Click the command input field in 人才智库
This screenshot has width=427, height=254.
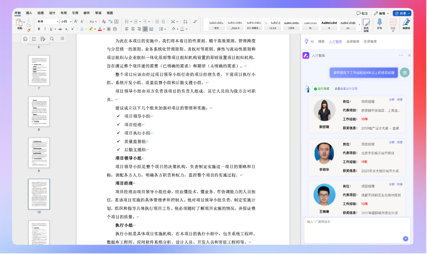click(357, 230)
